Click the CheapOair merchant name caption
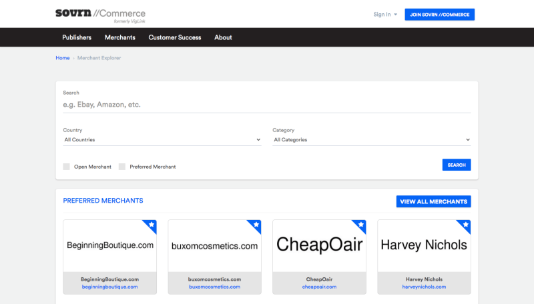The image size is (534, 304). pos(319,279)
